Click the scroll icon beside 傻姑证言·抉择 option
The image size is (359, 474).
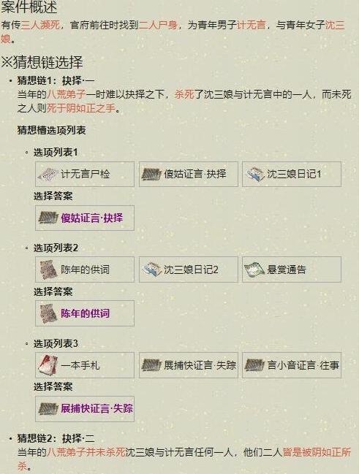[151, 174]
